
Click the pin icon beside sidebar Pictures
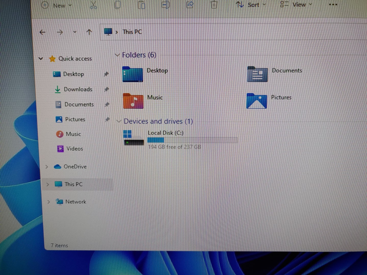pyautogui.click(x=108, y=119)
